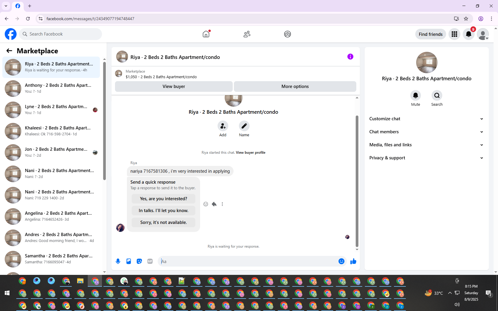Go to the Home feed icon

(206, 34)
